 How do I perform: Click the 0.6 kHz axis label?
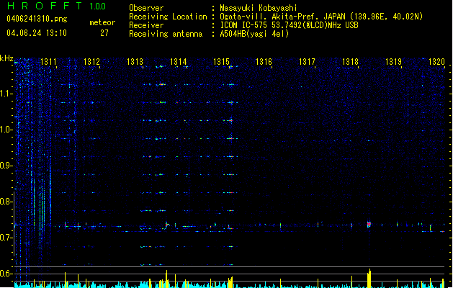coord(6,274)
